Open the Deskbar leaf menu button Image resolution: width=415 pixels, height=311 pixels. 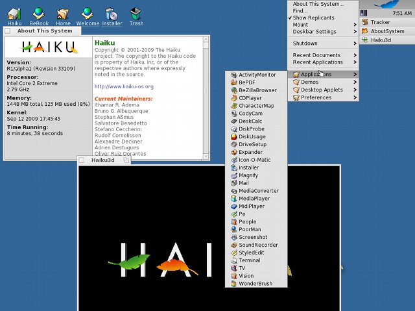(387, 4)
